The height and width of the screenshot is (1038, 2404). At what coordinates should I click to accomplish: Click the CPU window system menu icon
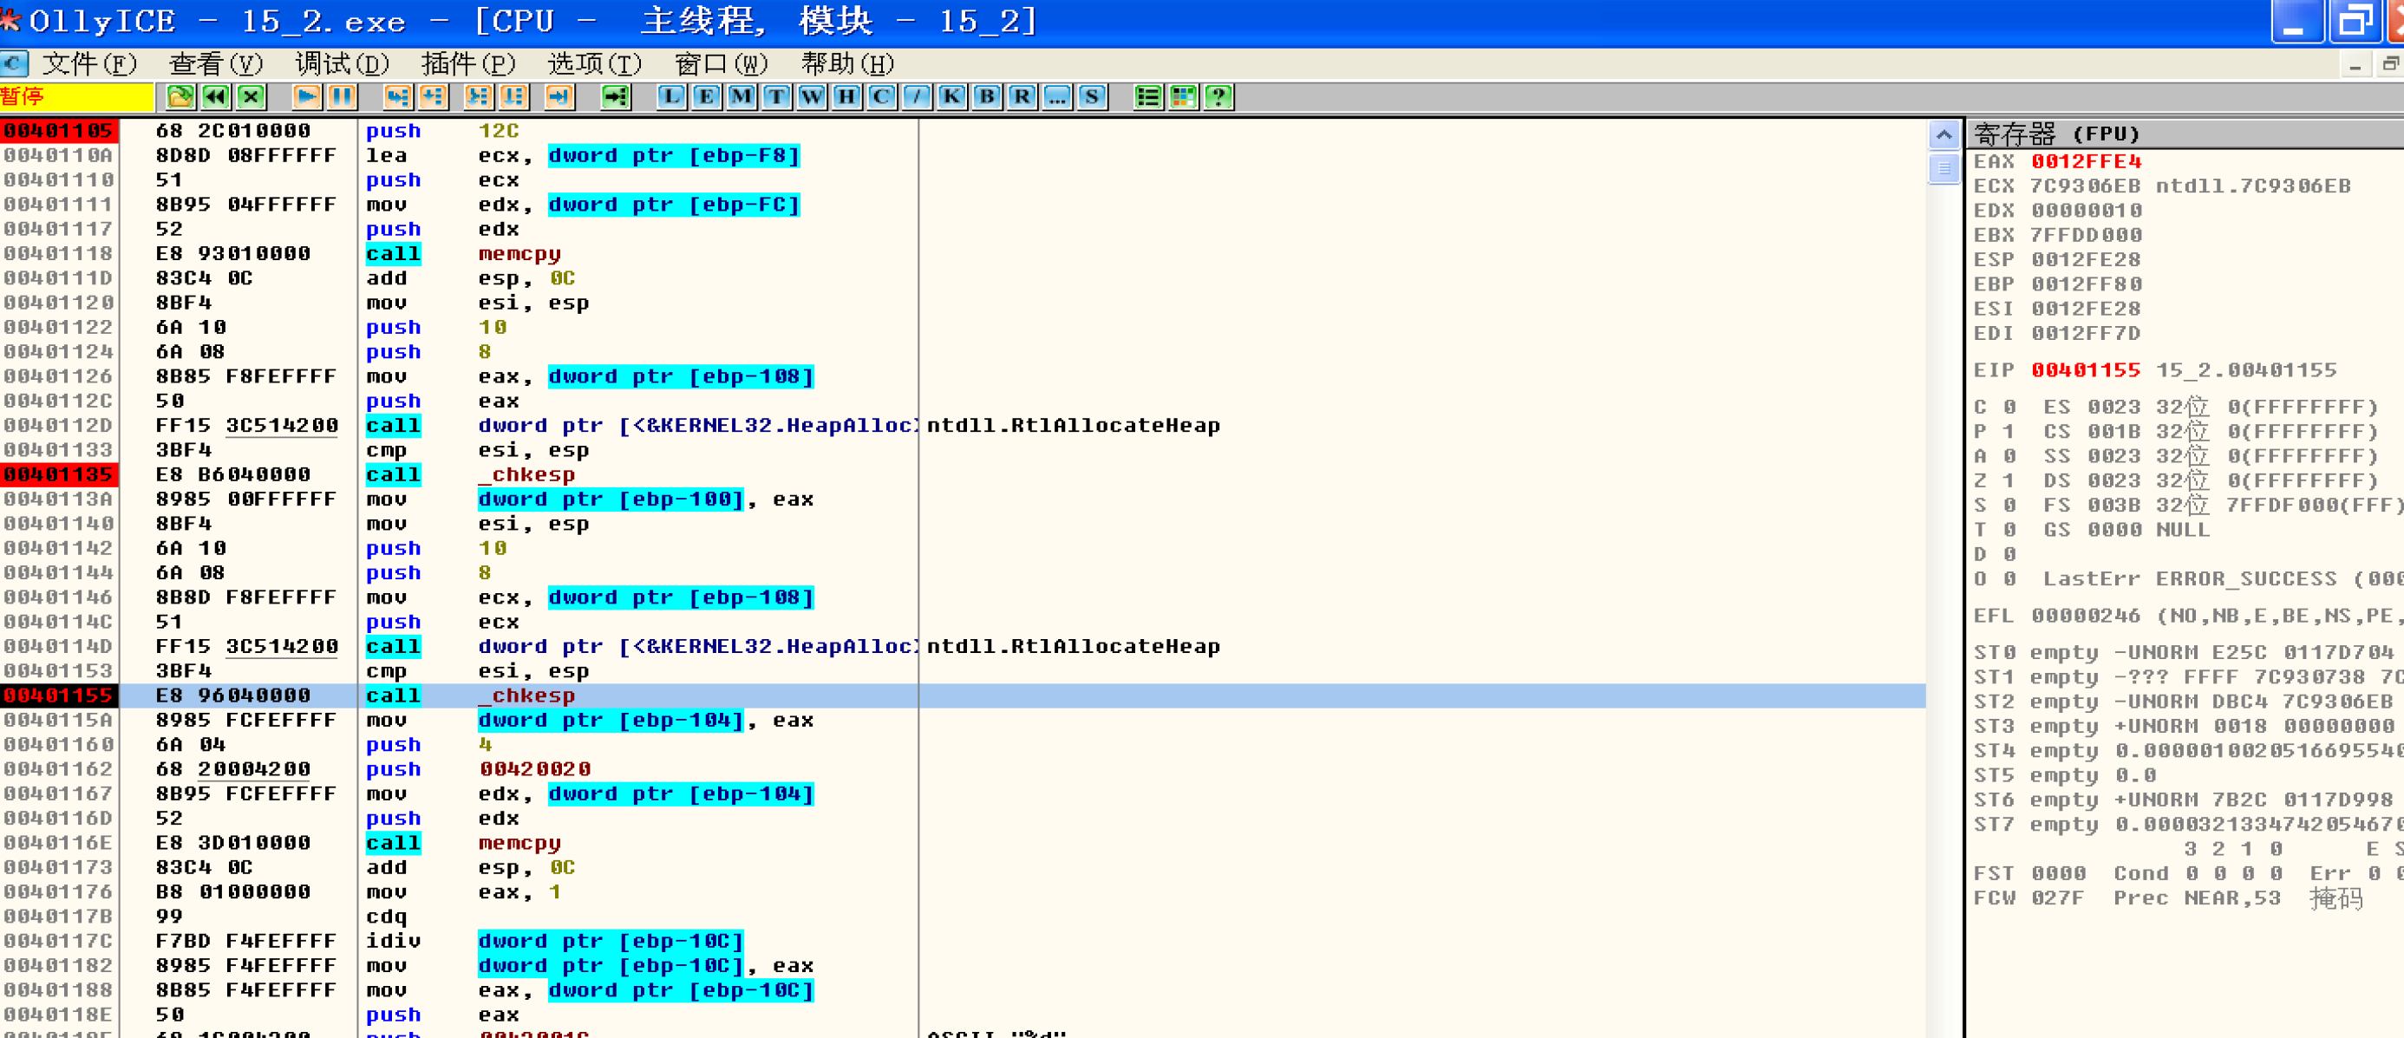tap(14, 63)
